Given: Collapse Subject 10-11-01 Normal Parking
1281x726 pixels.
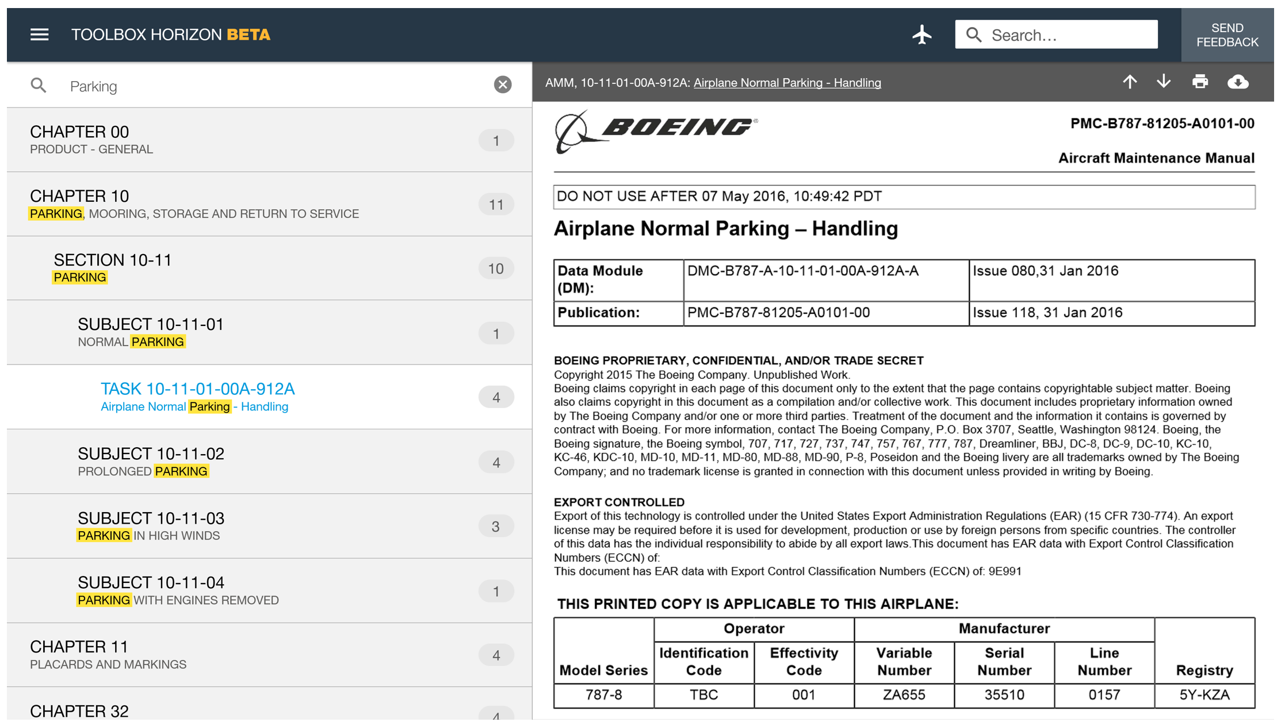Looking at the screenshot, I should pyautogui.click(x=269, y=333).
